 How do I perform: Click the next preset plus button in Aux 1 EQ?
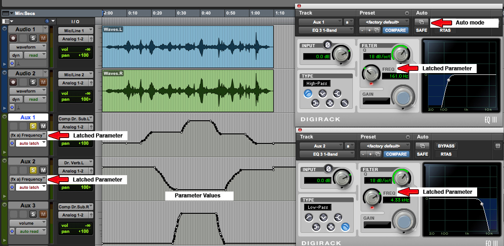pos(369,30)
